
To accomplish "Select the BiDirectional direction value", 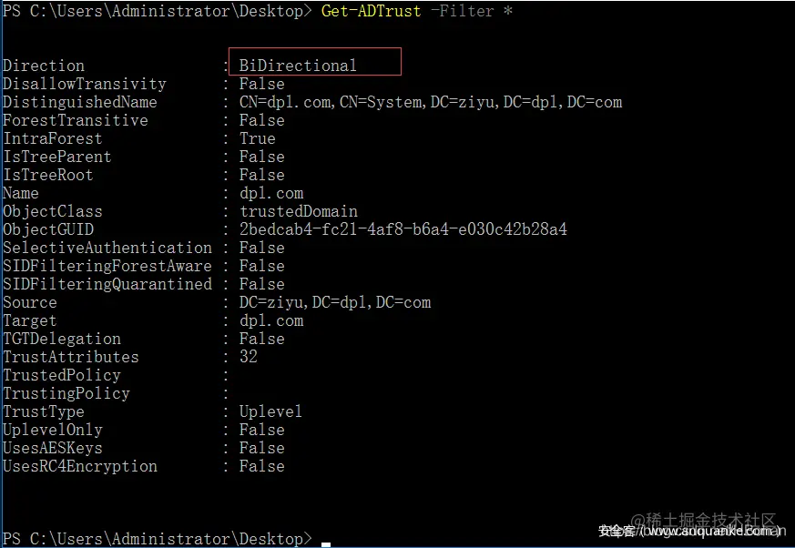I will coord(298,66).
